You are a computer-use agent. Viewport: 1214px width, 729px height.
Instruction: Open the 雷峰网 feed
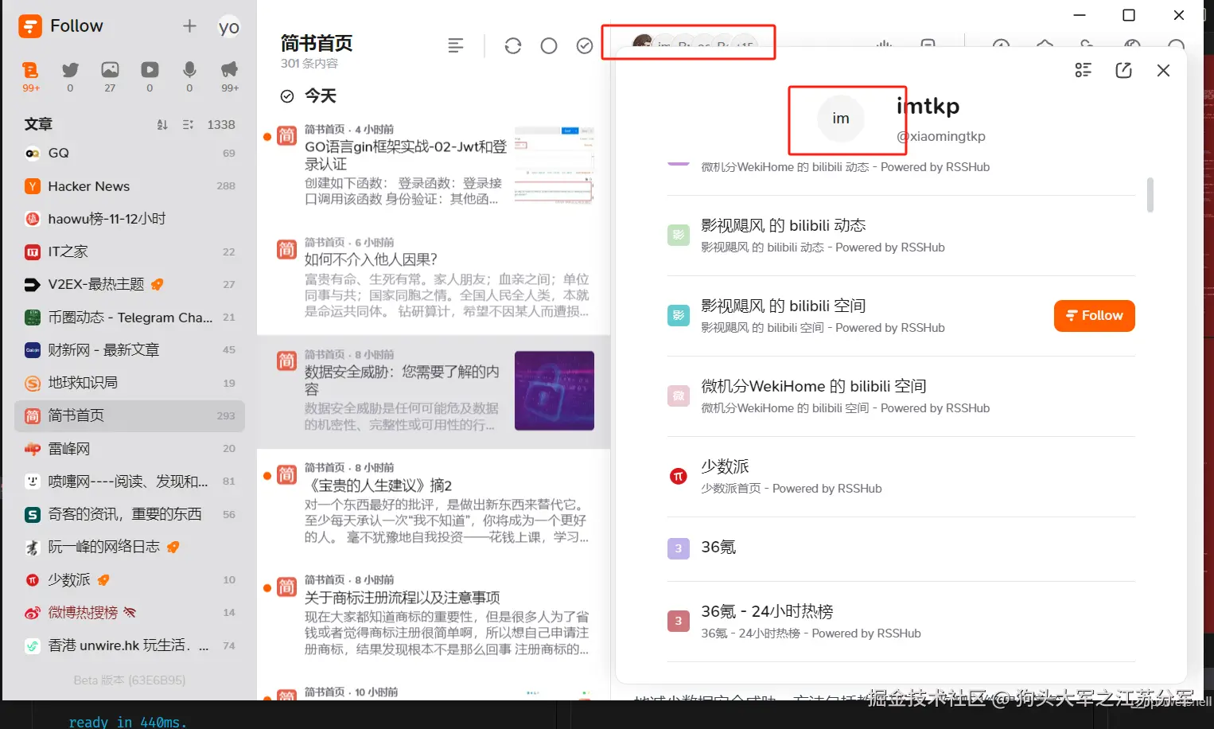(130, 449)
